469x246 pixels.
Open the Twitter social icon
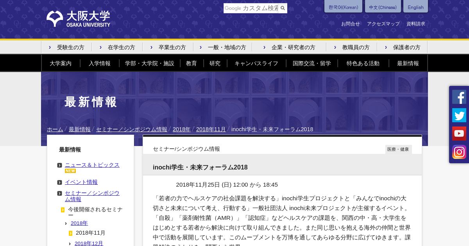pyautogui.click(x=459, y=115)
